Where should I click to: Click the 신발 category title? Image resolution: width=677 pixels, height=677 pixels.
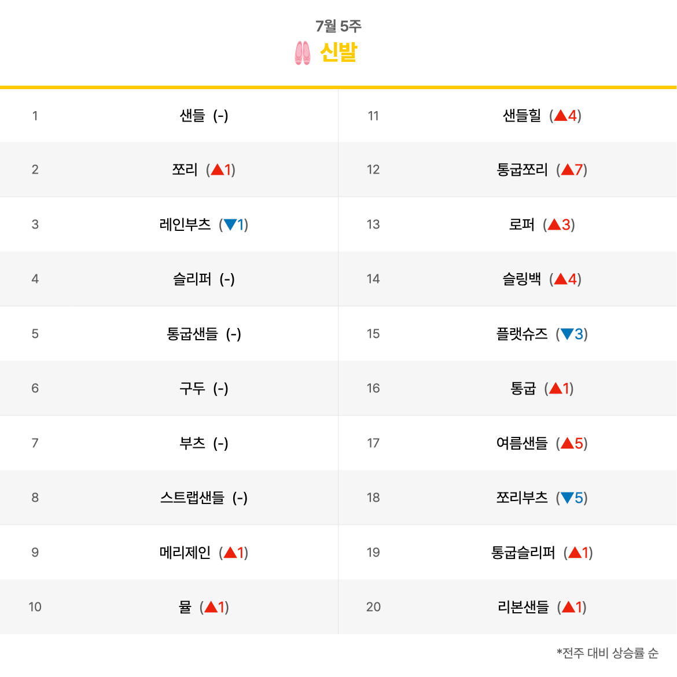[x=339, y=53]
